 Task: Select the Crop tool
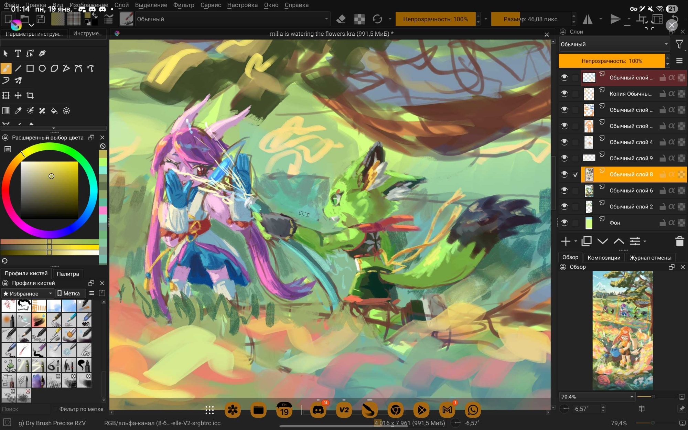(30, 95)
